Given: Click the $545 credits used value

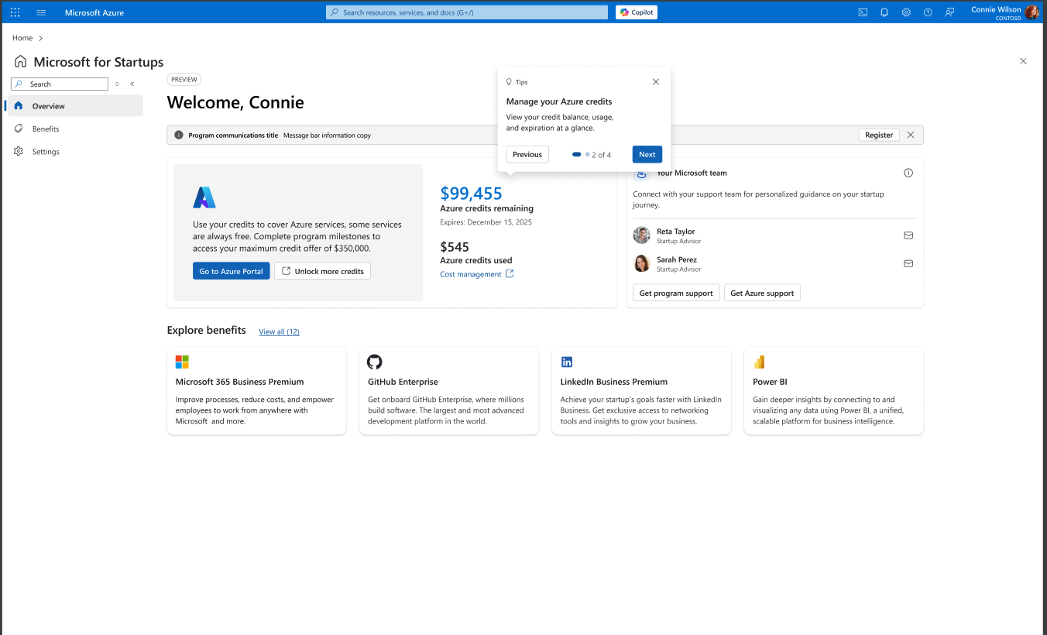Looking at the screenshot, I should 455,247.
